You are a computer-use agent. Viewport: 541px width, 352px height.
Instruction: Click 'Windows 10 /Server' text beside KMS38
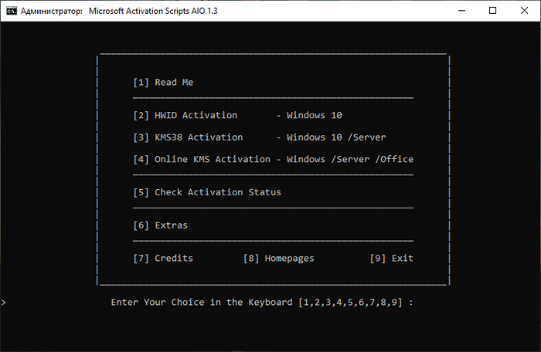click(336, 137)
